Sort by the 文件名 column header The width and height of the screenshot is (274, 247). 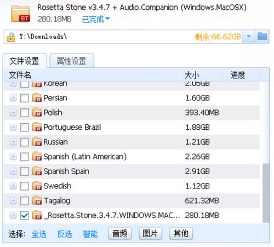(x=92, y=75)
